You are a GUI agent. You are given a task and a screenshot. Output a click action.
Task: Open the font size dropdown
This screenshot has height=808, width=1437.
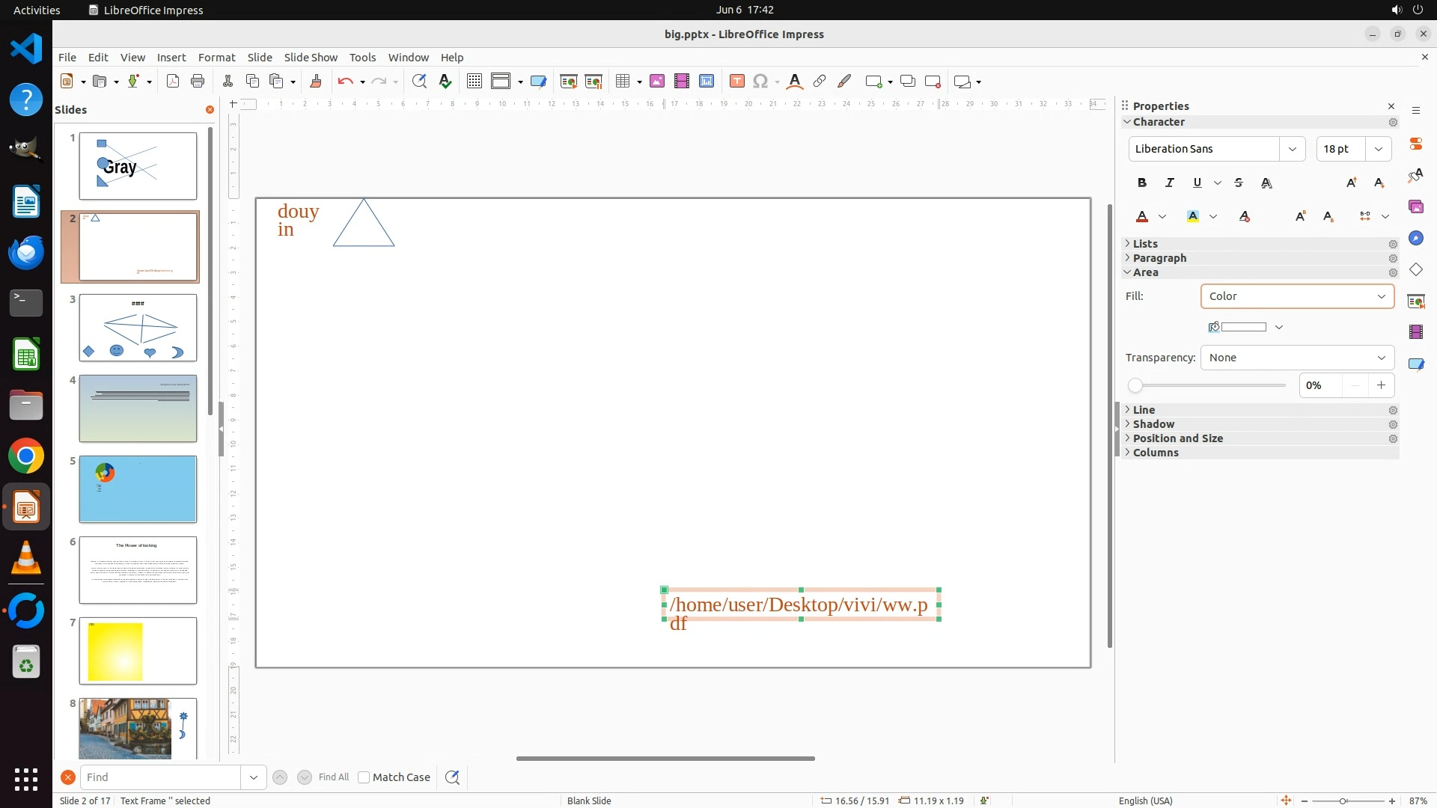pos(1378,149)
